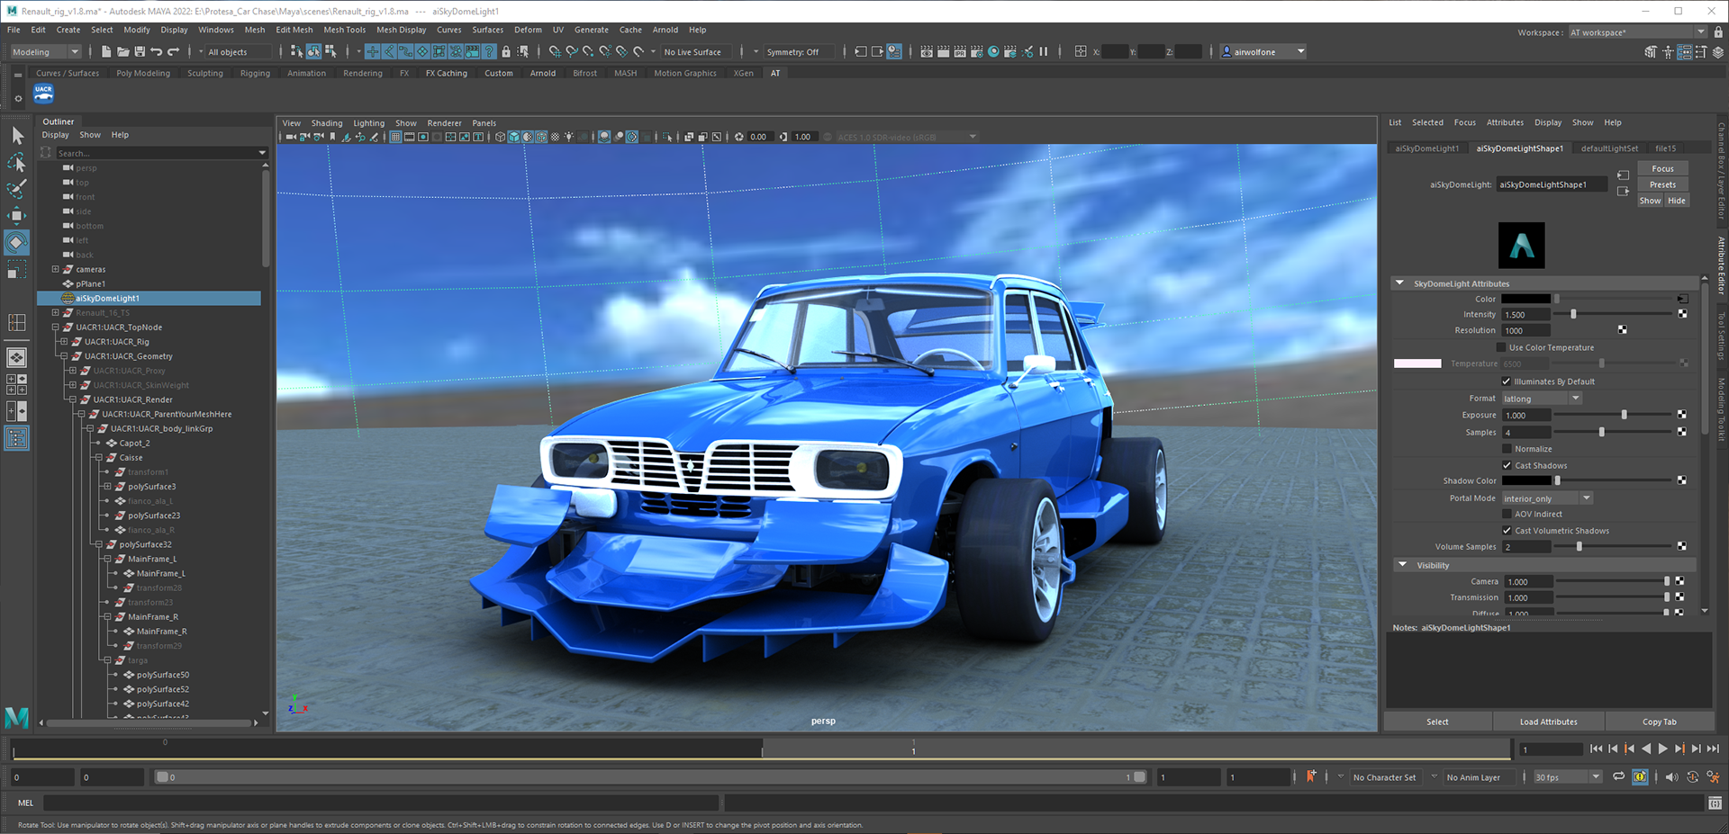Screen dimensions: 1729x834
Task: Click Go to end of playback range
Action: [1714, 749]
